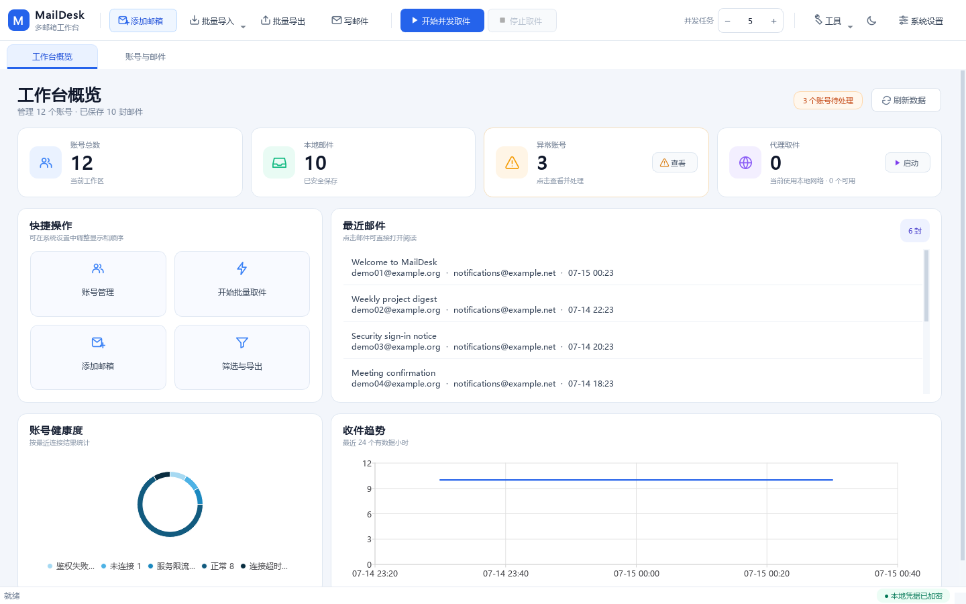Start fetching with 开始并发取件

[442, 21]
